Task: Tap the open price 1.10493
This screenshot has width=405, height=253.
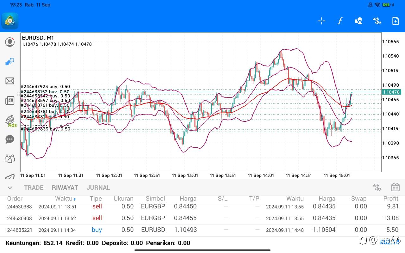Action: [x=185, y=230]
